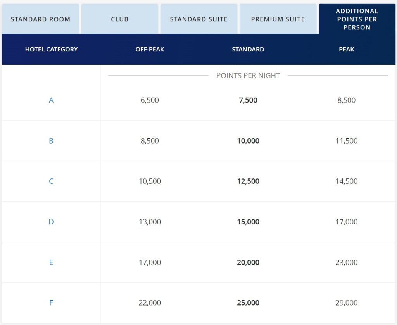The width and height of the screenshot is (397, 325).
Task: Open the ADDITIONAL POINTS PER PERSON tab
Action: pos(357,19)
